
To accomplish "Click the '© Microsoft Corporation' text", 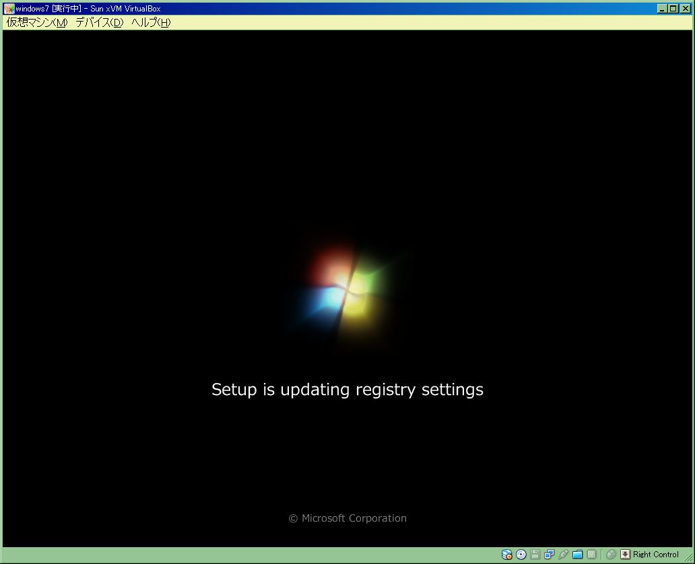I will click(347, 518).
